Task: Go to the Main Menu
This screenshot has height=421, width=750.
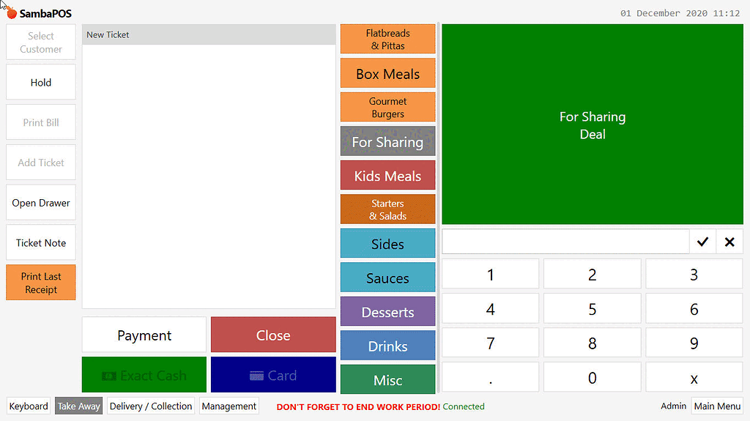Action: tap(717, 406)
